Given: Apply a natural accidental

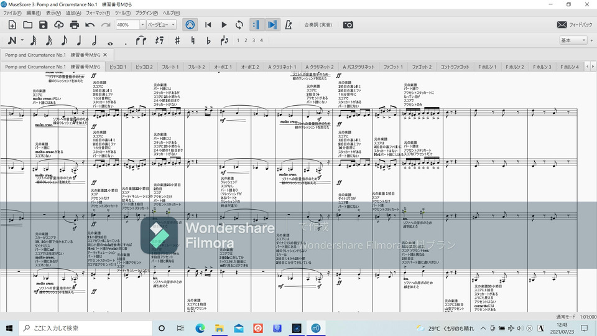Looking at the screenshot, I should 193,40.
